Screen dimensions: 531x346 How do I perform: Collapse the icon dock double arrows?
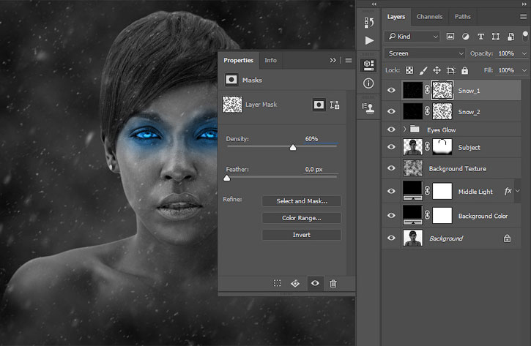point(374,4)
